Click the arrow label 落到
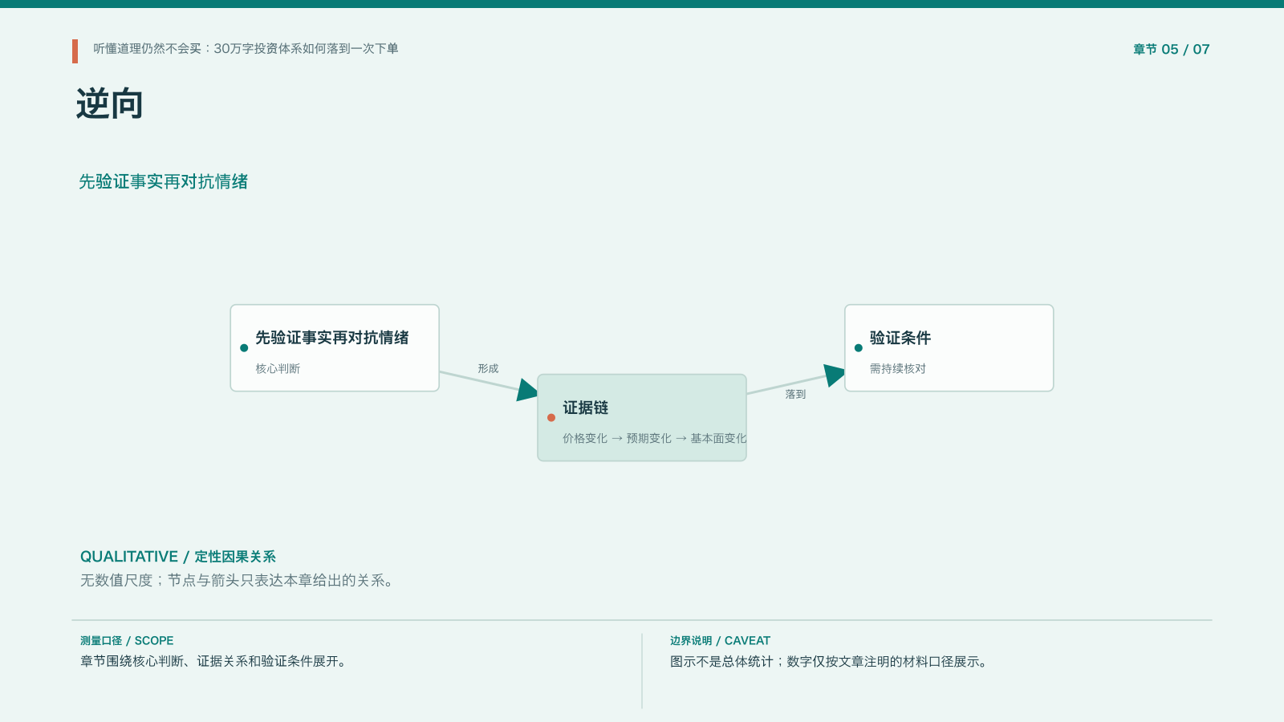 pyautogui.click(x=795, y=395)
